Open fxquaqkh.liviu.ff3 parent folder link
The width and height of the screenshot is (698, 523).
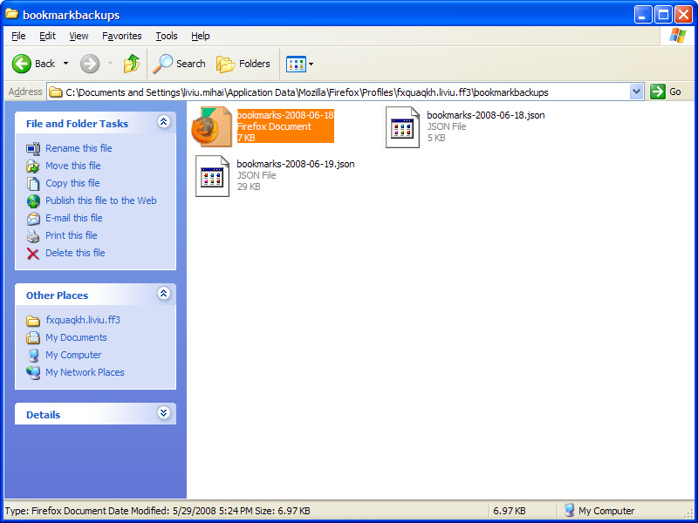[83, 320]
